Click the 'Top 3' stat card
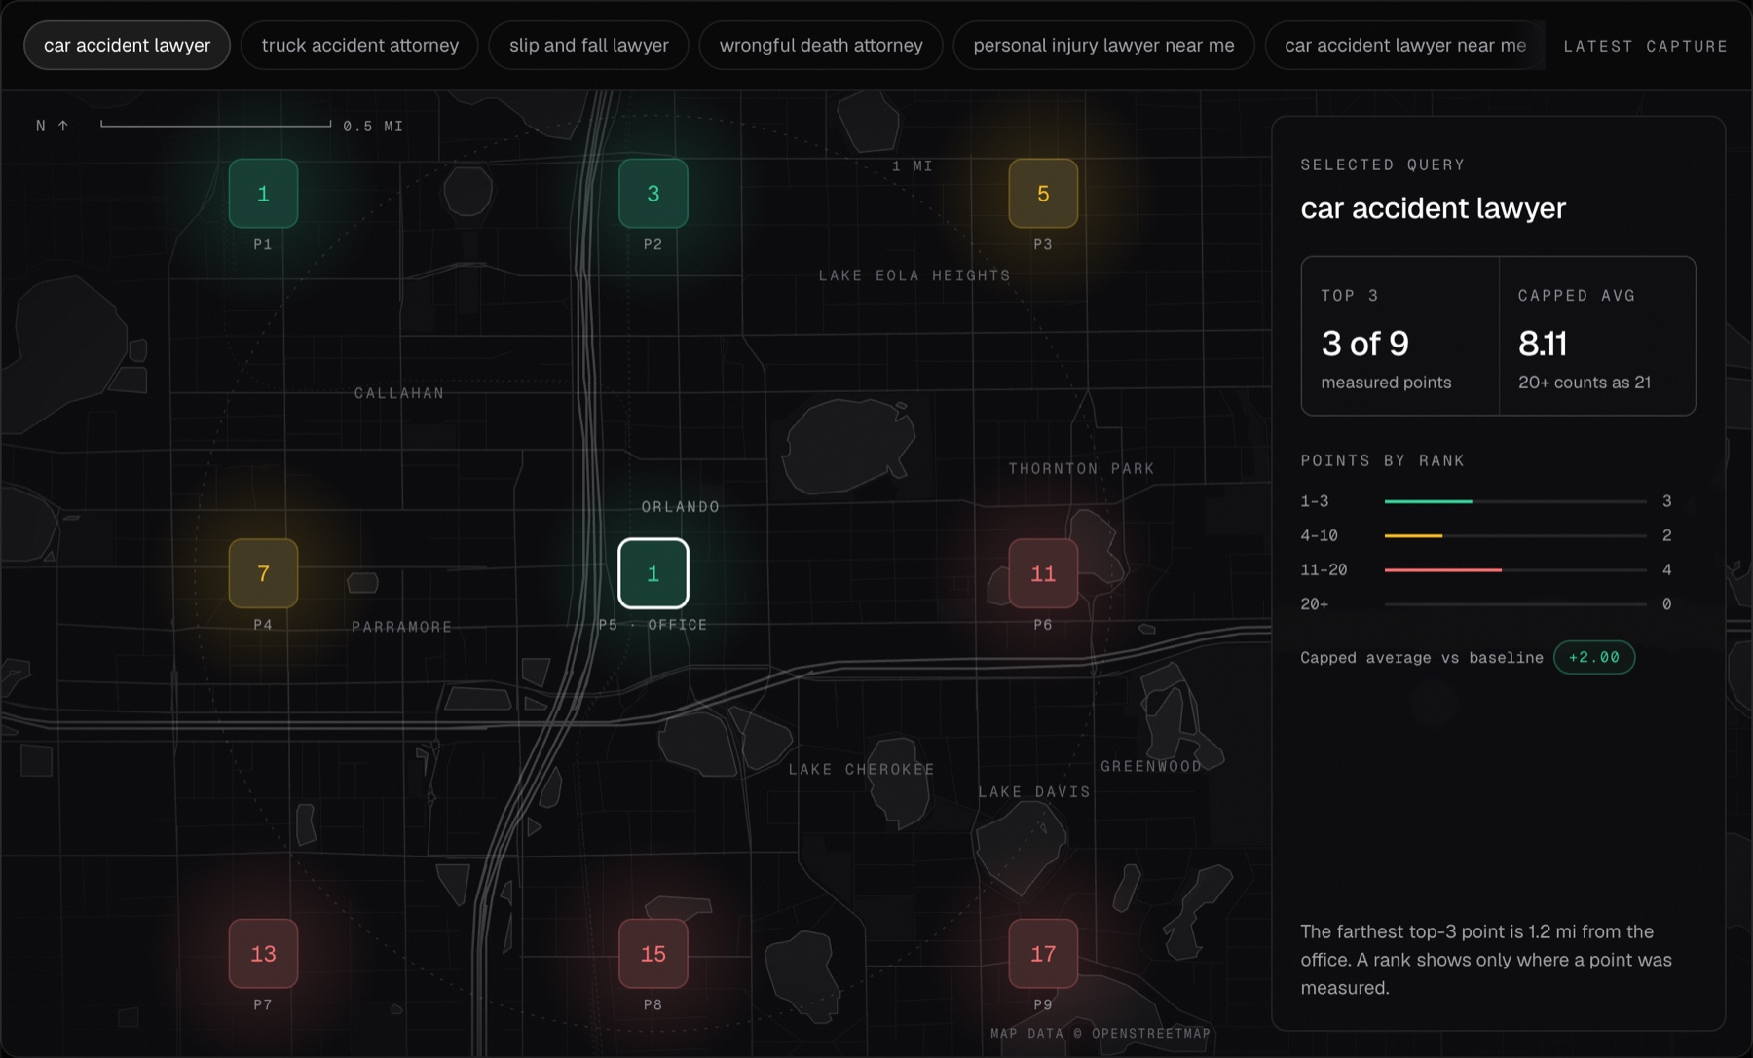This screenshot has width=1753, height=1058. 1400,337
